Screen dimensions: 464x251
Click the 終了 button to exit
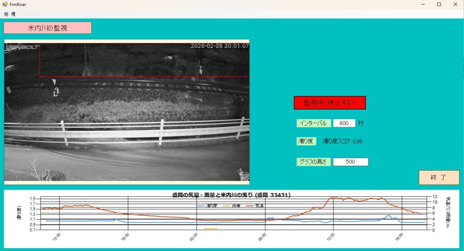tap(439, 178)
